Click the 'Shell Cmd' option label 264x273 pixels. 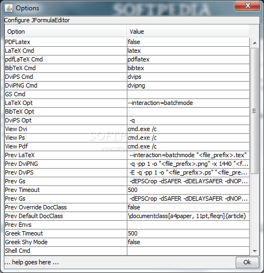pos(17,251)
